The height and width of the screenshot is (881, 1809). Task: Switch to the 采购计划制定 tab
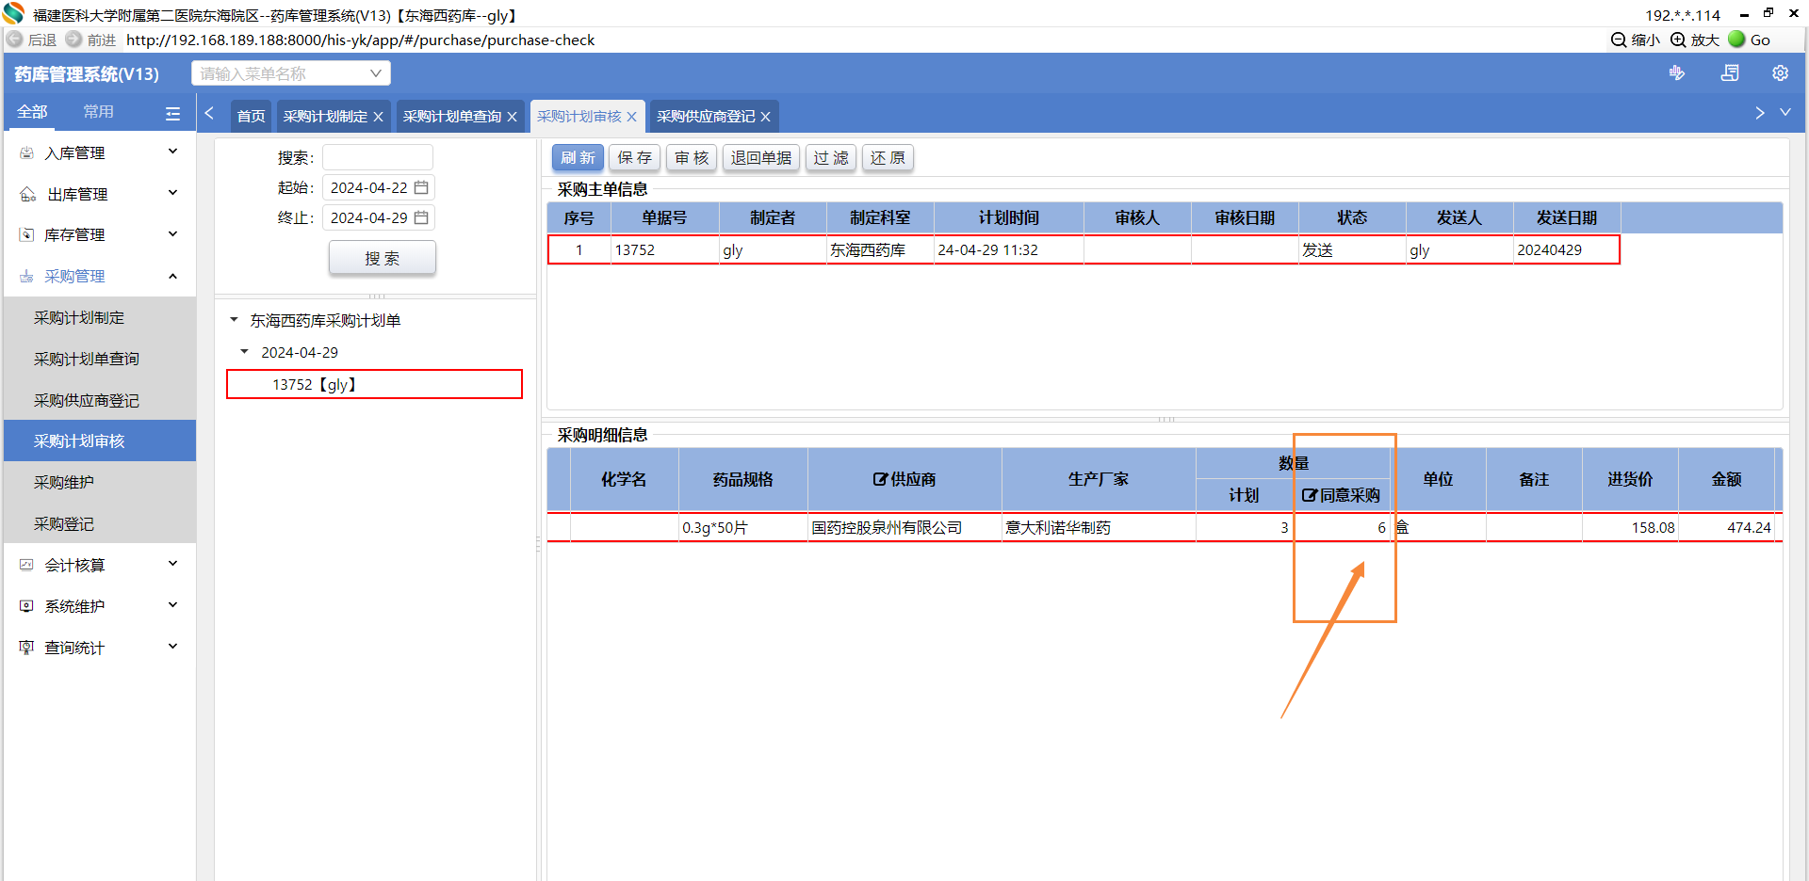tap(325, 117)
